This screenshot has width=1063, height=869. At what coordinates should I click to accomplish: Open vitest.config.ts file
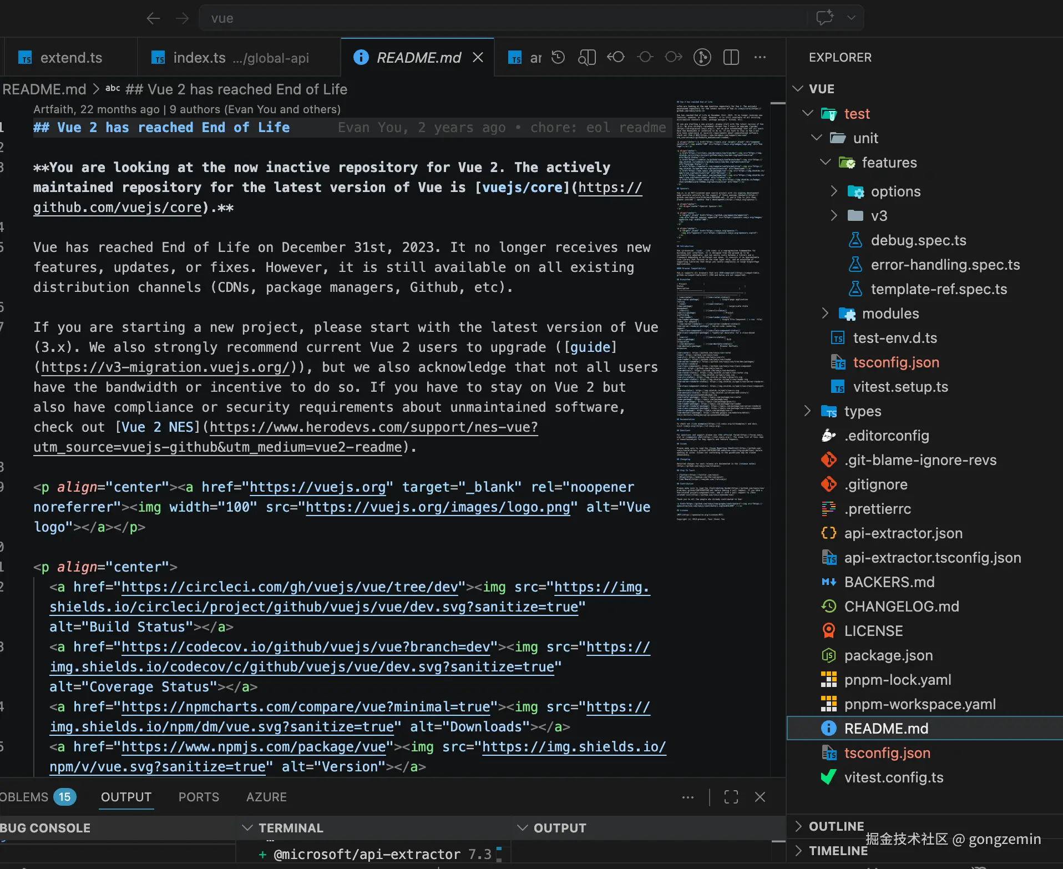894,777
